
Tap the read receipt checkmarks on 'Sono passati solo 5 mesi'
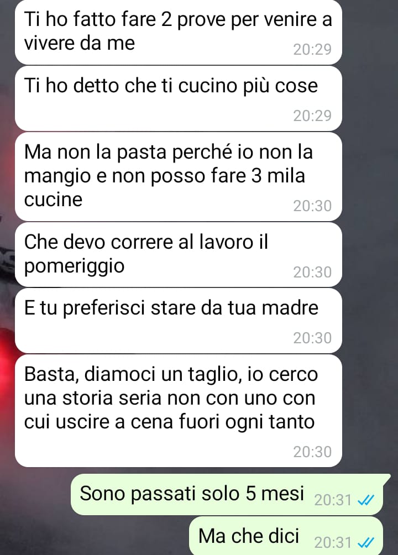pyautogui.click(x=366, y=500)
